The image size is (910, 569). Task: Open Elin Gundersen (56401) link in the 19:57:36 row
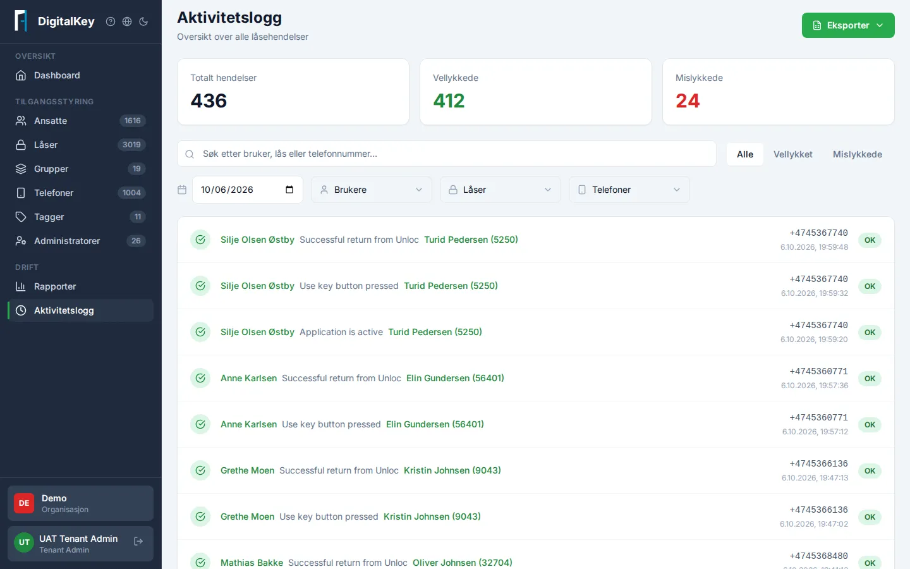pos(455,378)
